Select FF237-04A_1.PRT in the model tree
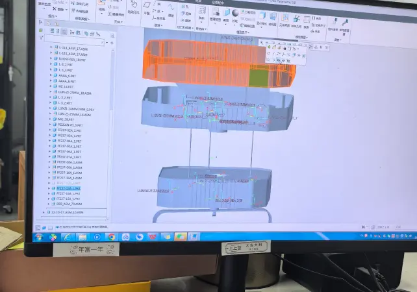 pyautogui.click(x=69, y=141)
